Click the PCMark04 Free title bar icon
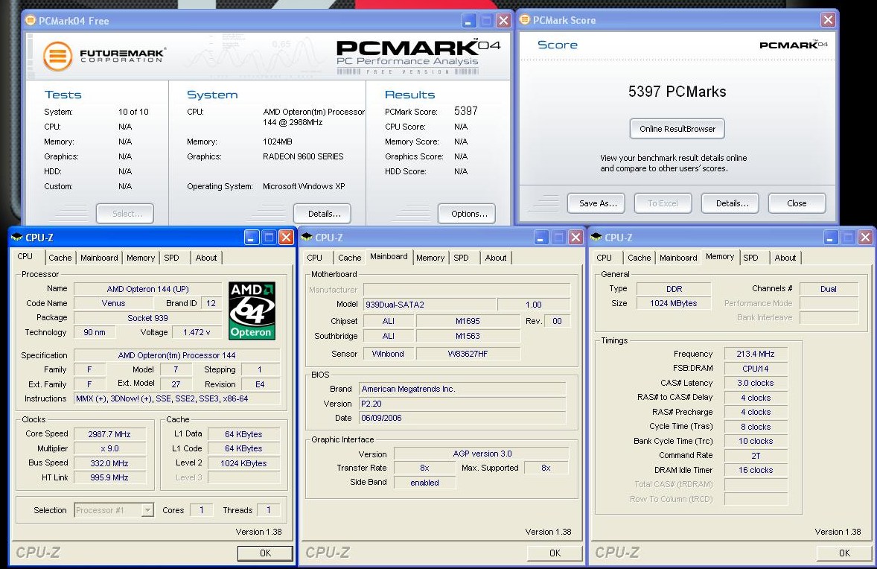The height and width of the screenshot is (569, 877). [31, 20]
